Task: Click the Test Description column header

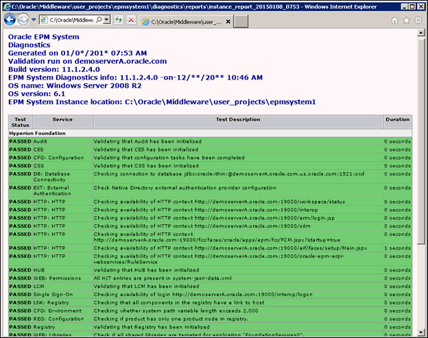Action: 238,122
